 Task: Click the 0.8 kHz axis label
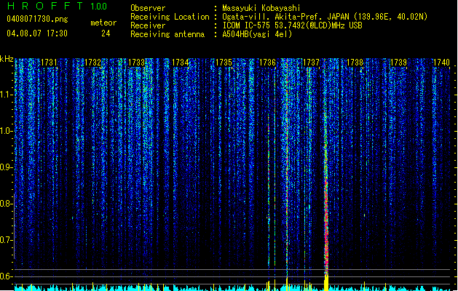[6, 204]
